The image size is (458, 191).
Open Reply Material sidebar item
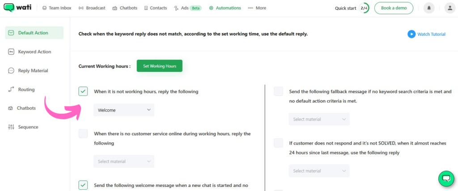[x=33, y=71]
